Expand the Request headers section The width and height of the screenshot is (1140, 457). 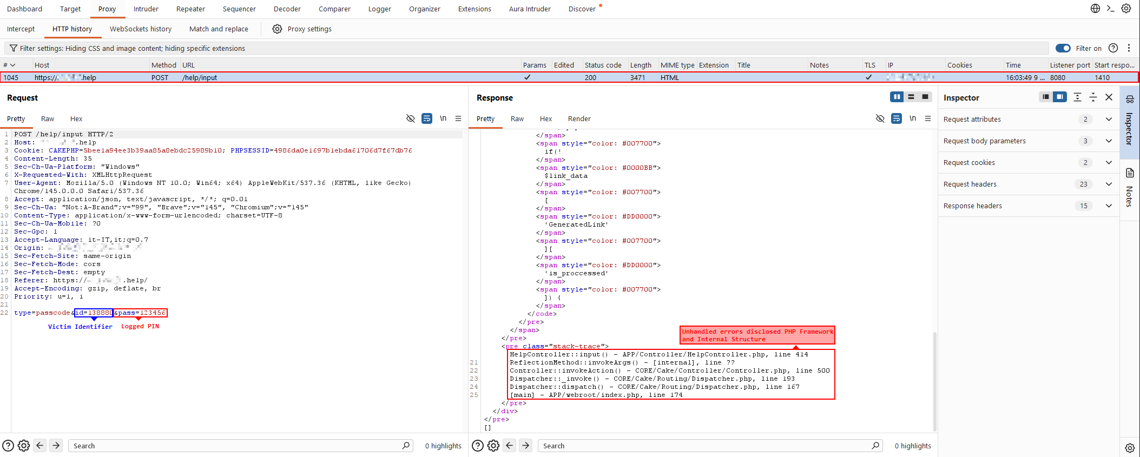point(1109,184)
